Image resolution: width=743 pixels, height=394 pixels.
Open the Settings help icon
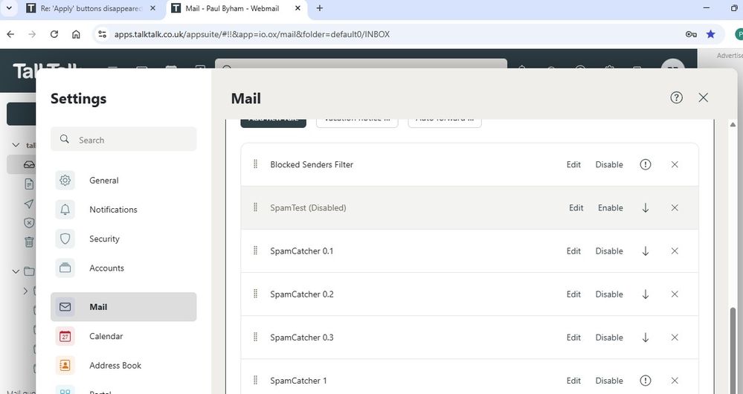676,98
